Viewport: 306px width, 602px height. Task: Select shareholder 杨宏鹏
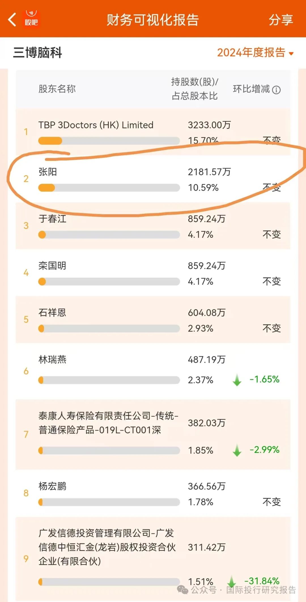tap(52, 486)
